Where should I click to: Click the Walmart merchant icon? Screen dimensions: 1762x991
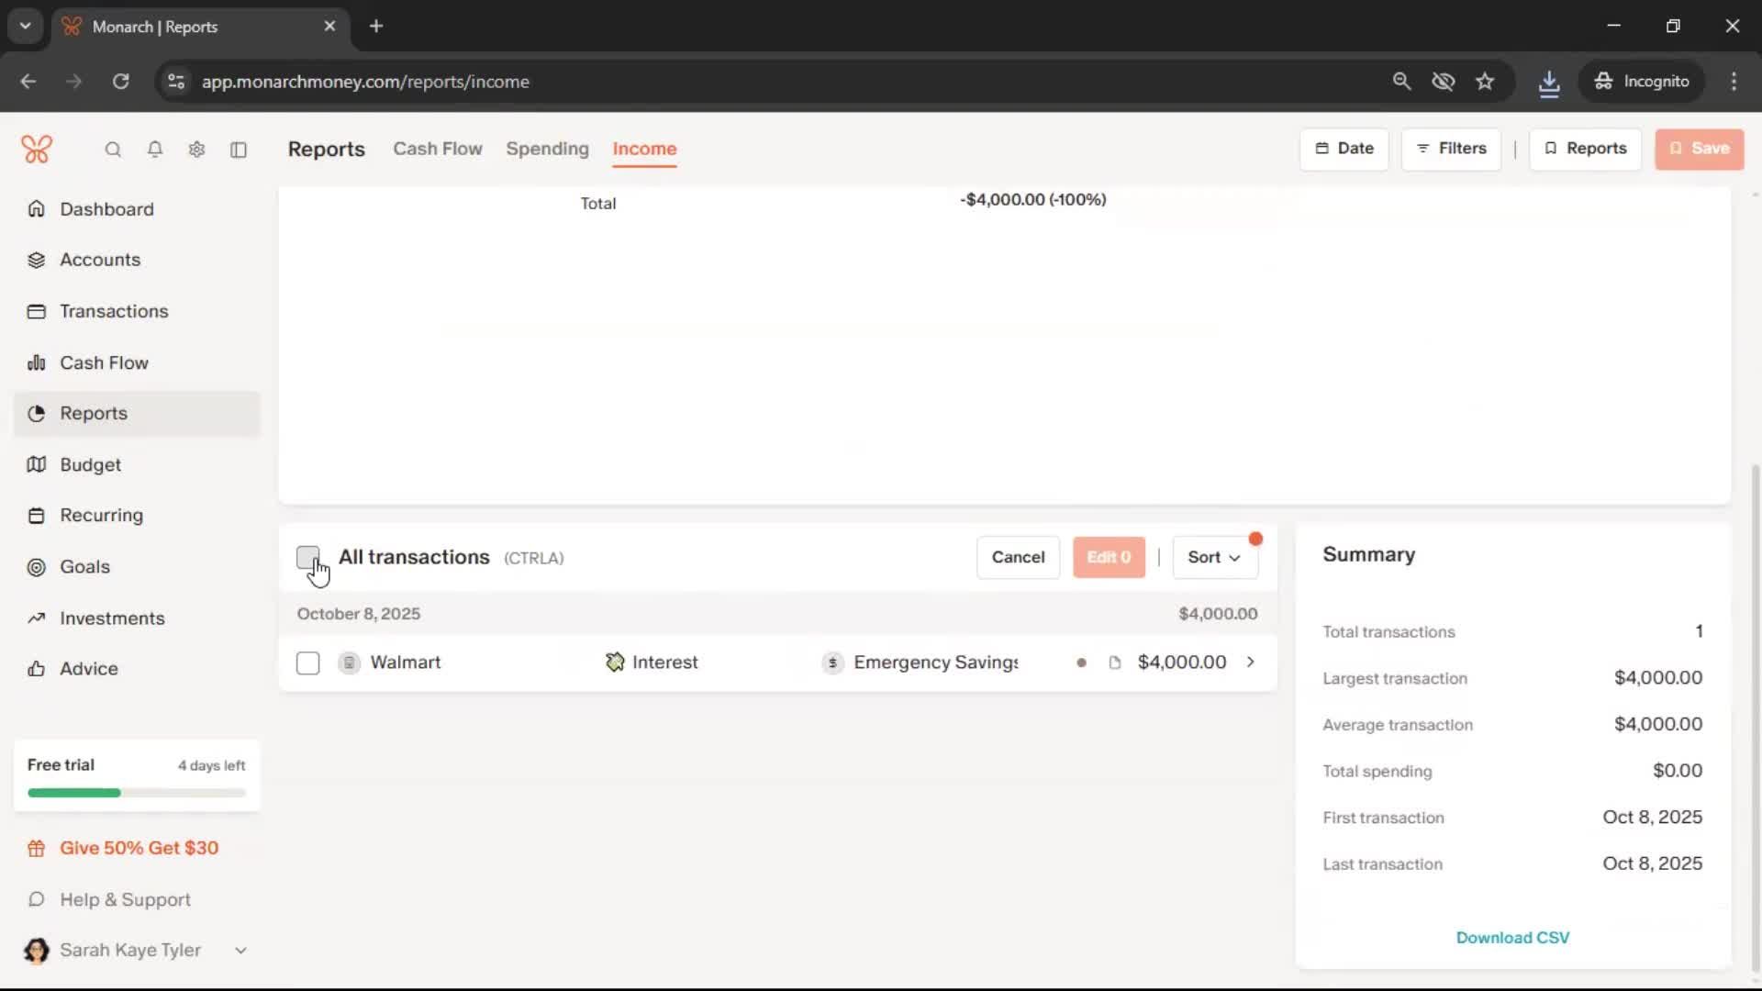(349, 663)
